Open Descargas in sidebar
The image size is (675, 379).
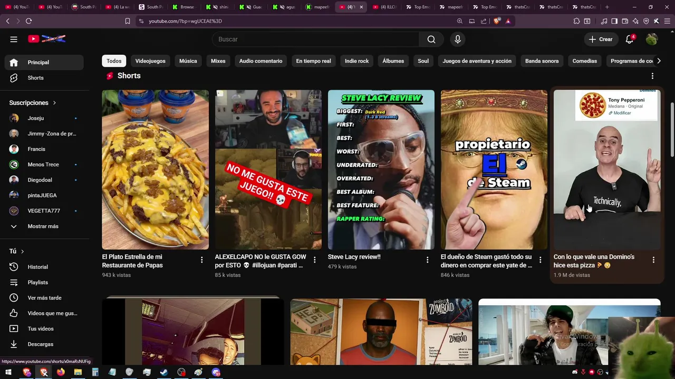coord(44,344)
